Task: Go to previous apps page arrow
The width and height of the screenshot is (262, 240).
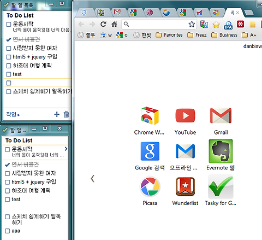Action: coord(93,179)
